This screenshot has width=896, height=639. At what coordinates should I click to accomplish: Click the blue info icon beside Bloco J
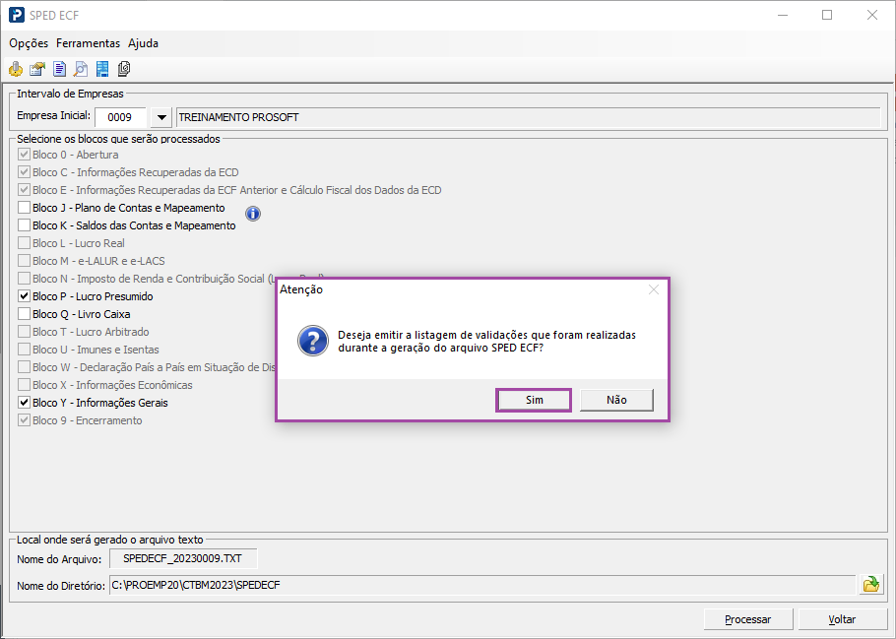tap(253, 214)
